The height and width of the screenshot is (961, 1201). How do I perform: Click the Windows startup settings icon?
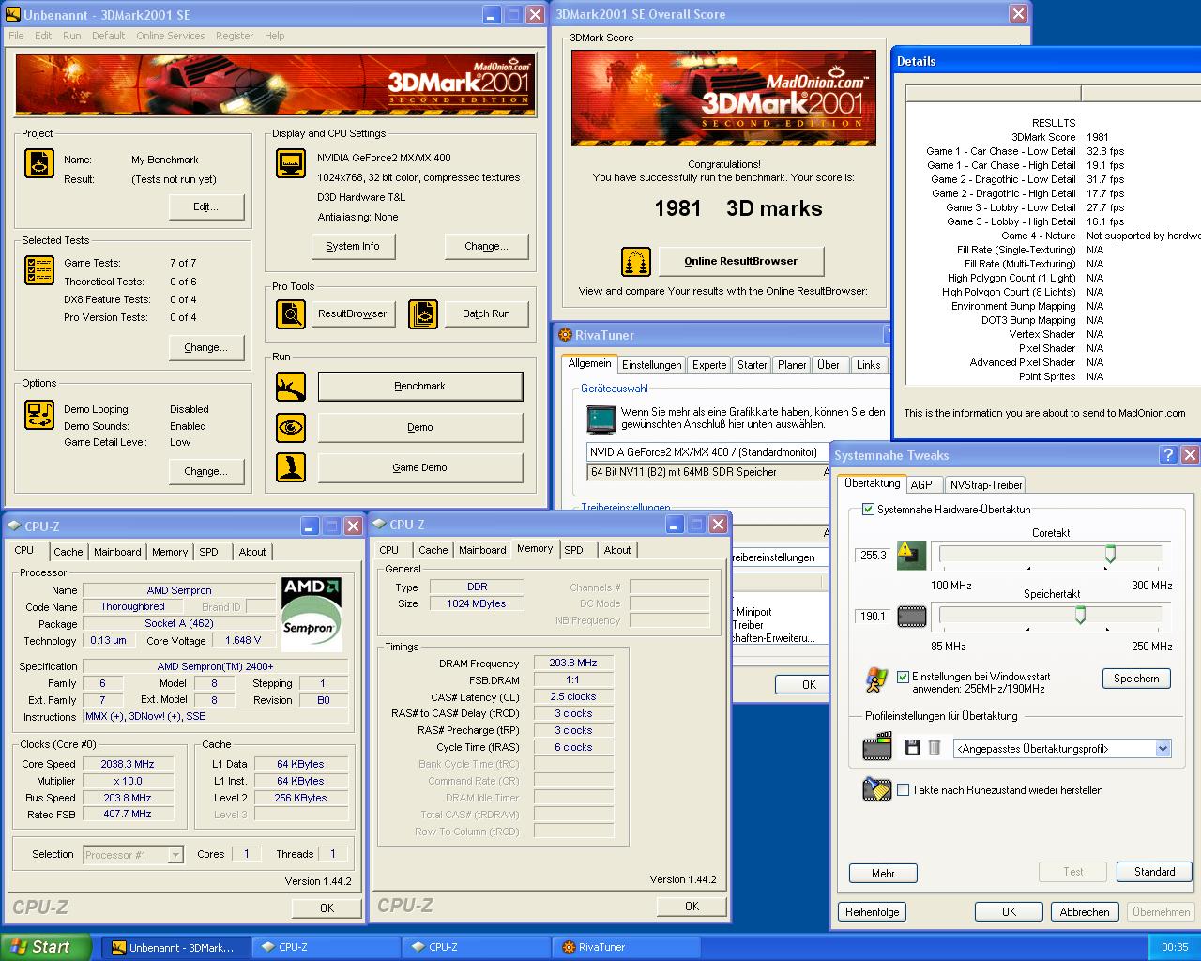876,680
